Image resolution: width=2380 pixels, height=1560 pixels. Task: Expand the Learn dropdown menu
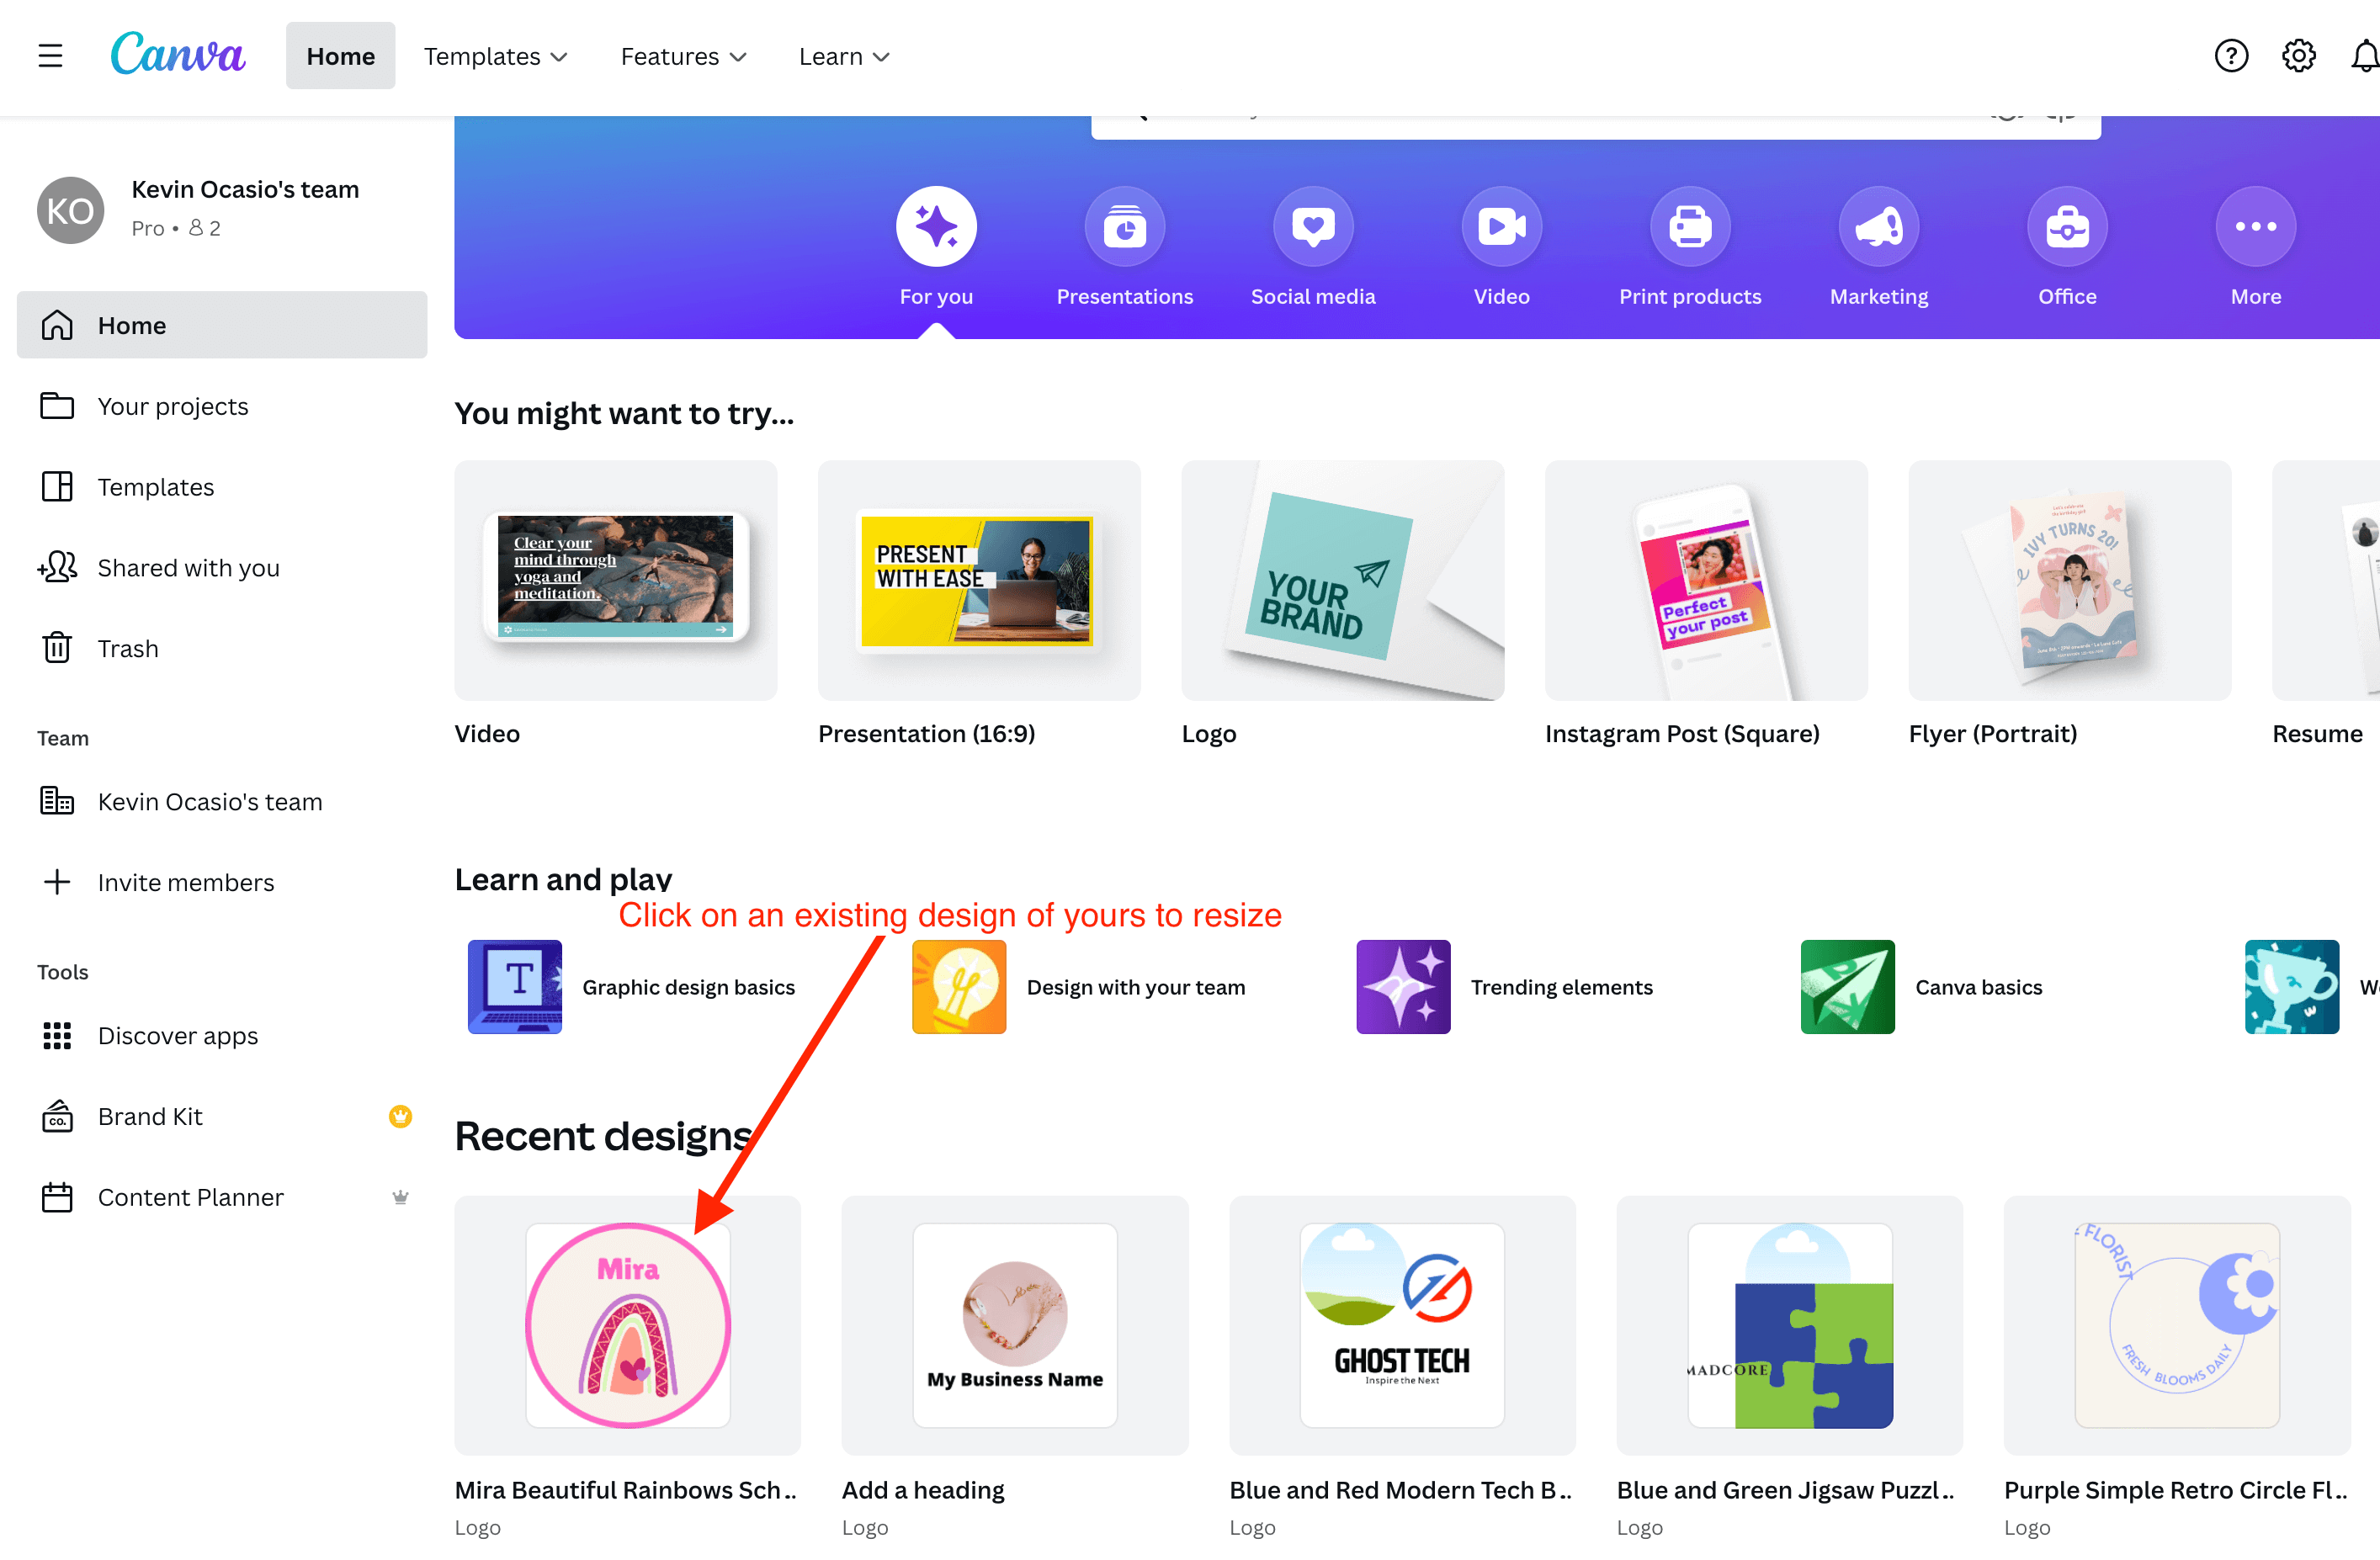[x=843, y=56]
